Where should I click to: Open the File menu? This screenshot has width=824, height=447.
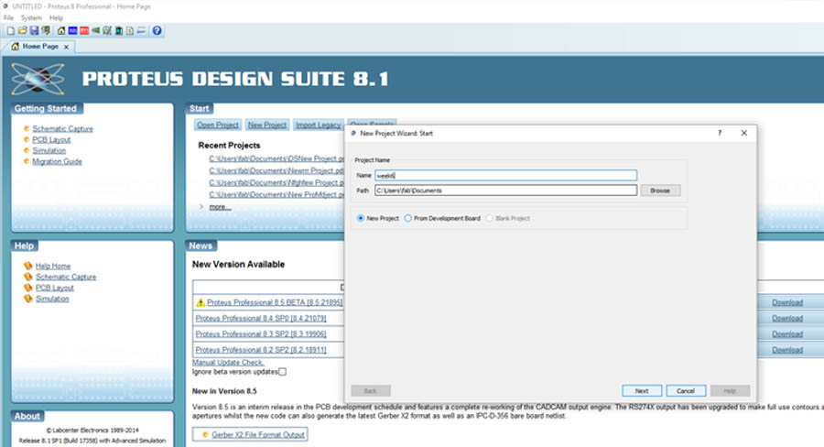point(9,18)
